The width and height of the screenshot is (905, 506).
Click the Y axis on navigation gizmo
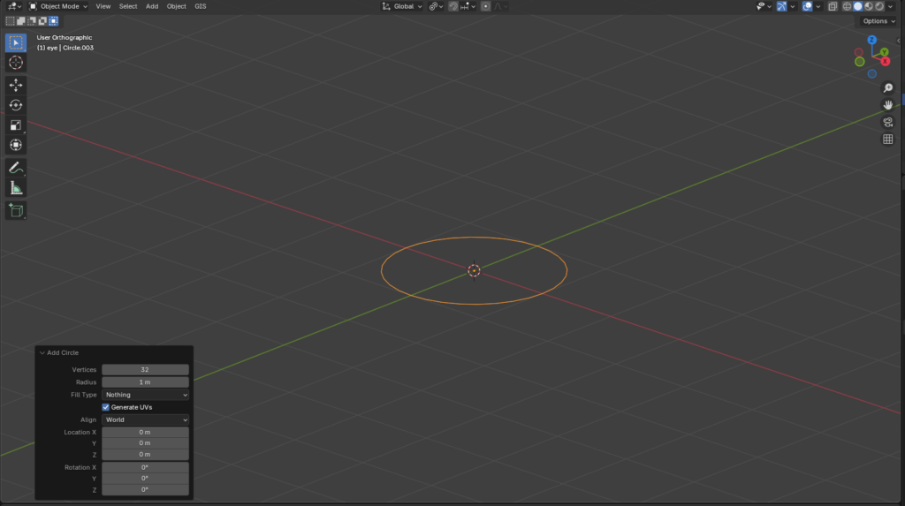(x=884, y=52)
